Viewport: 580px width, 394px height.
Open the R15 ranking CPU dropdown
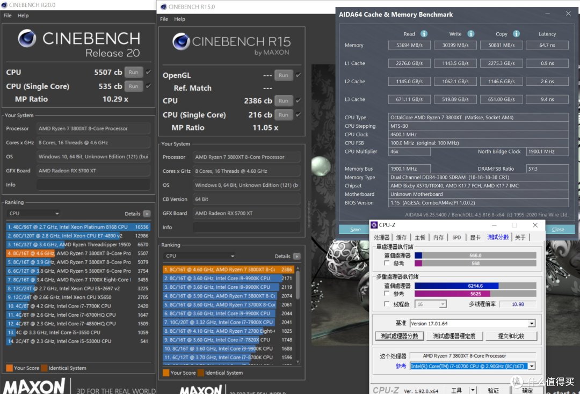(199, 256)
